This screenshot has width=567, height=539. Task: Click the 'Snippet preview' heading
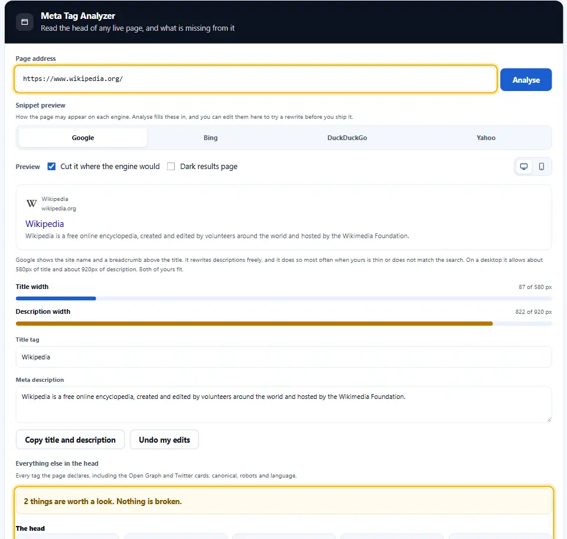pyautogui.click(x=41, y=105)
